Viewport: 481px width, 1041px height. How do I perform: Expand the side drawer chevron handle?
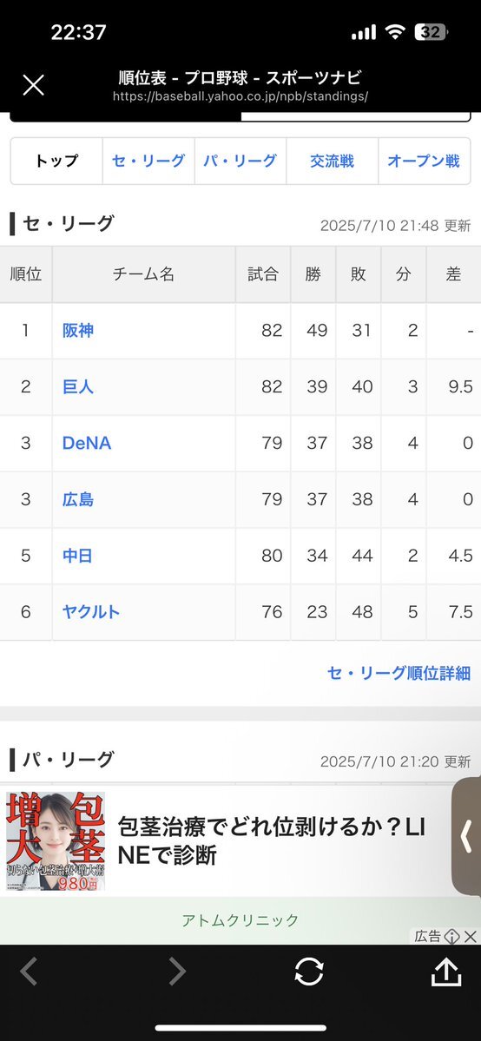(467, 836)
